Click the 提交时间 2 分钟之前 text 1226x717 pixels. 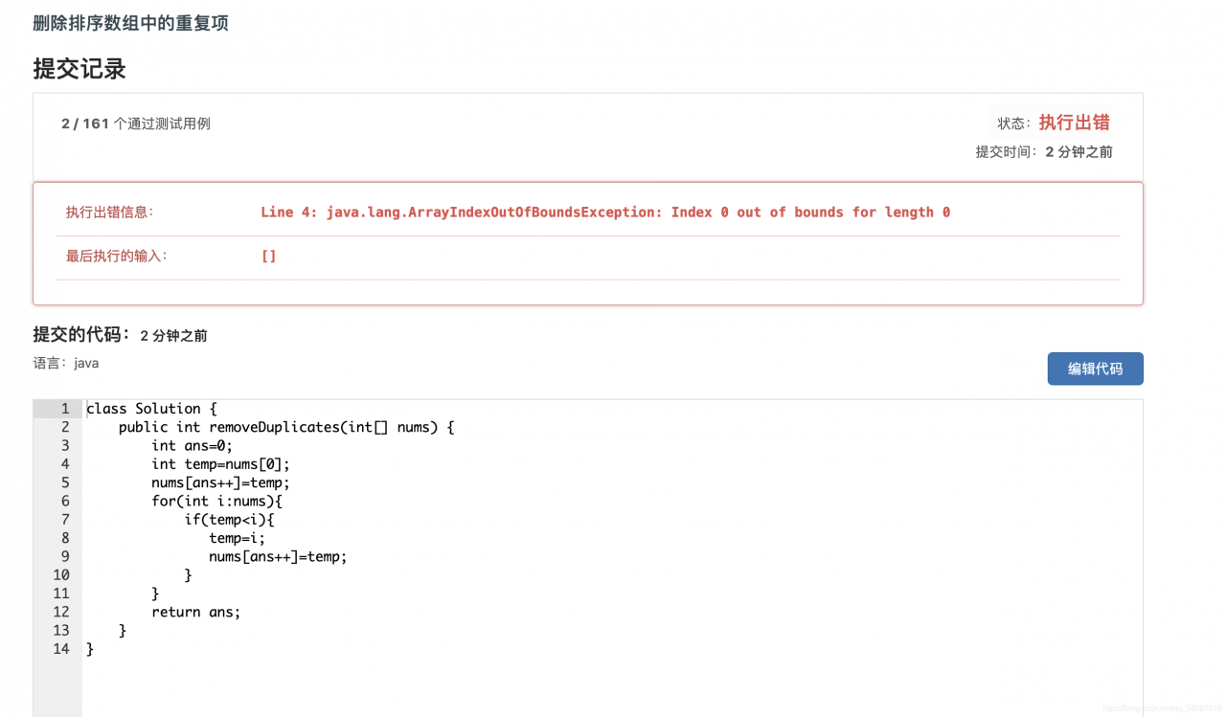(x=1044, y=151)
